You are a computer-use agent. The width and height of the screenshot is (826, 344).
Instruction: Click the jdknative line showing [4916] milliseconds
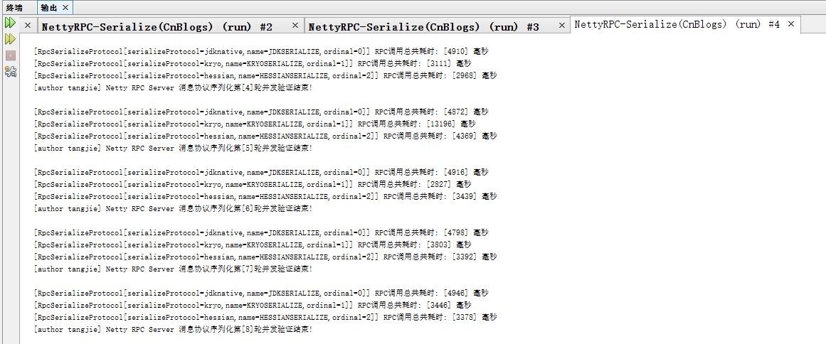click(x=261, y=173)
